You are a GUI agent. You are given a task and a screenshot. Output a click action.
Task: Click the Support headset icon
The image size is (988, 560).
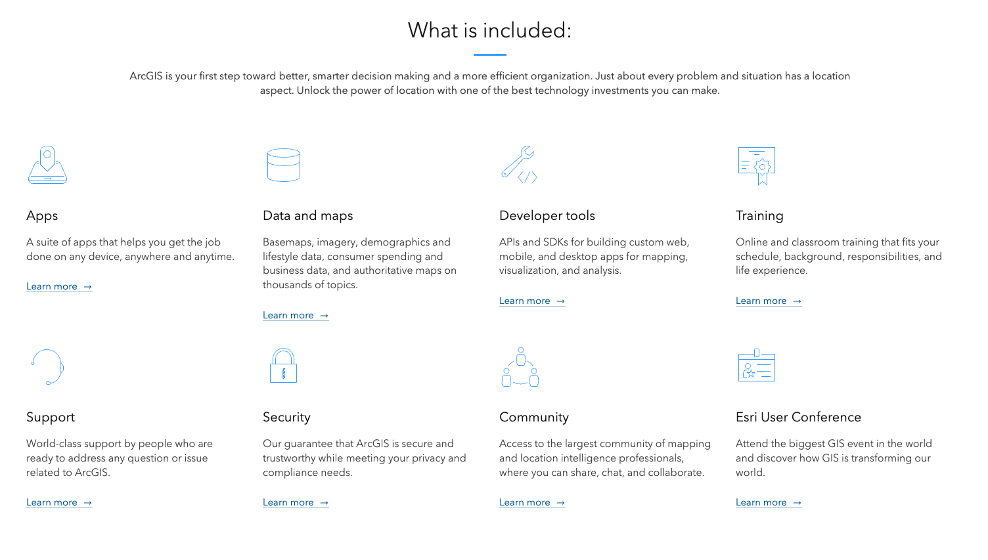click(47, 366)
